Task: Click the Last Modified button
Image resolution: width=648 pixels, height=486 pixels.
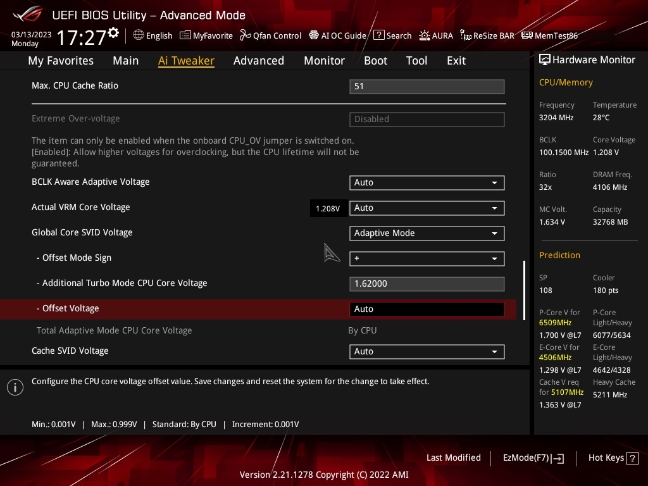Action: pyautogui.click(x=454, y=458)
